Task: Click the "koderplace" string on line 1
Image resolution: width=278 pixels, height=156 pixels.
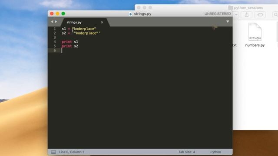Action: [x=84, y=29]
